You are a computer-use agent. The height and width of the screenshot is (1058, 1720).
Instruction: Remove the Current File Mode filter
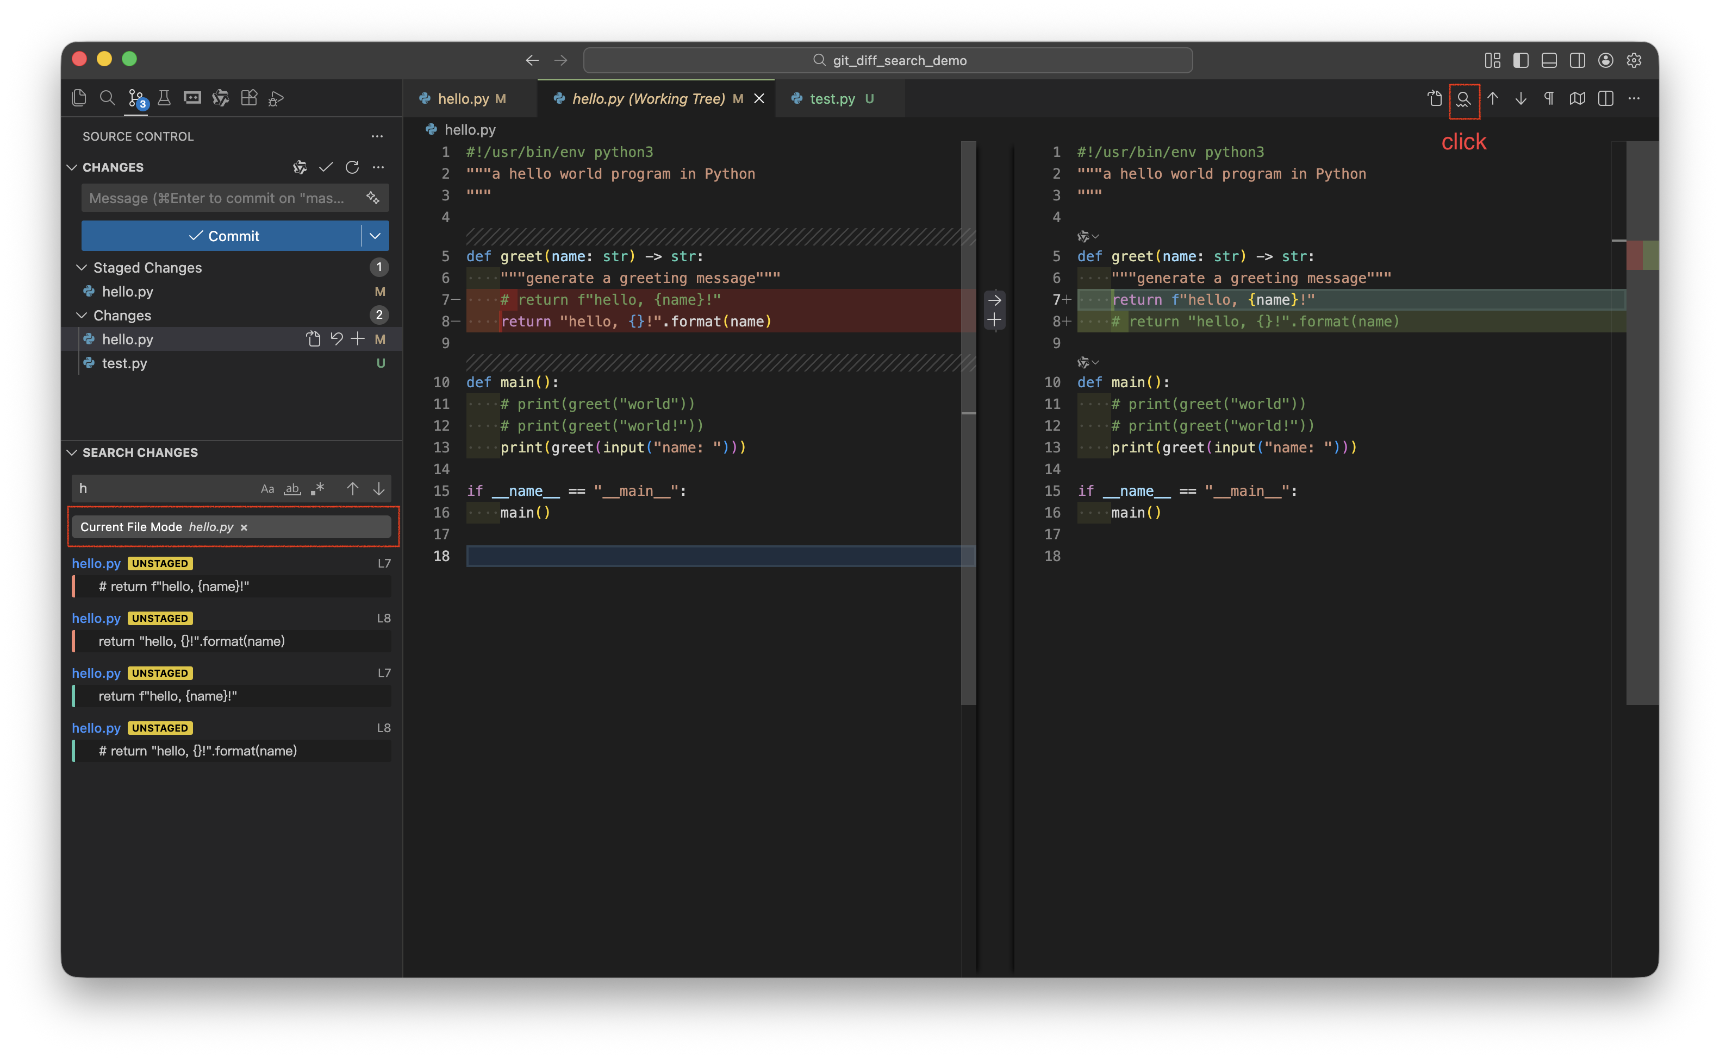244,527
